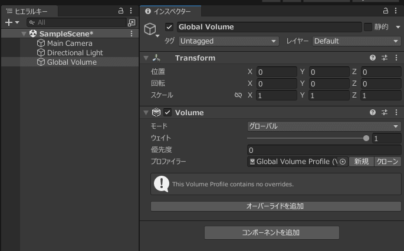Open scene search button beside search field
The width and height of the screenshot is (404, 251).
point(132,22)
